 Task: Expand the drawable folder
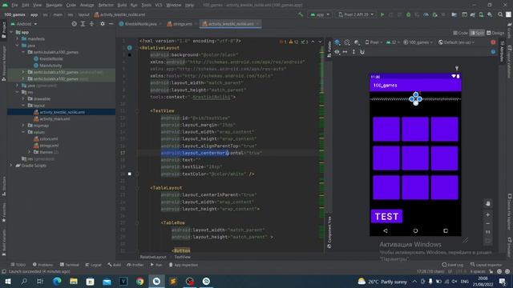pyautogui.click(x=23, y=98)
